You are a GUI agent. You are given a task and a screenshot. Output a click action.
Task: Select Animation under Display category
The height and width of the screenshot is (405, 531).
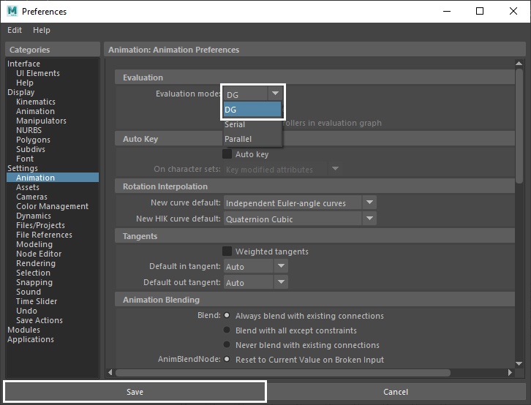point(35,111)
